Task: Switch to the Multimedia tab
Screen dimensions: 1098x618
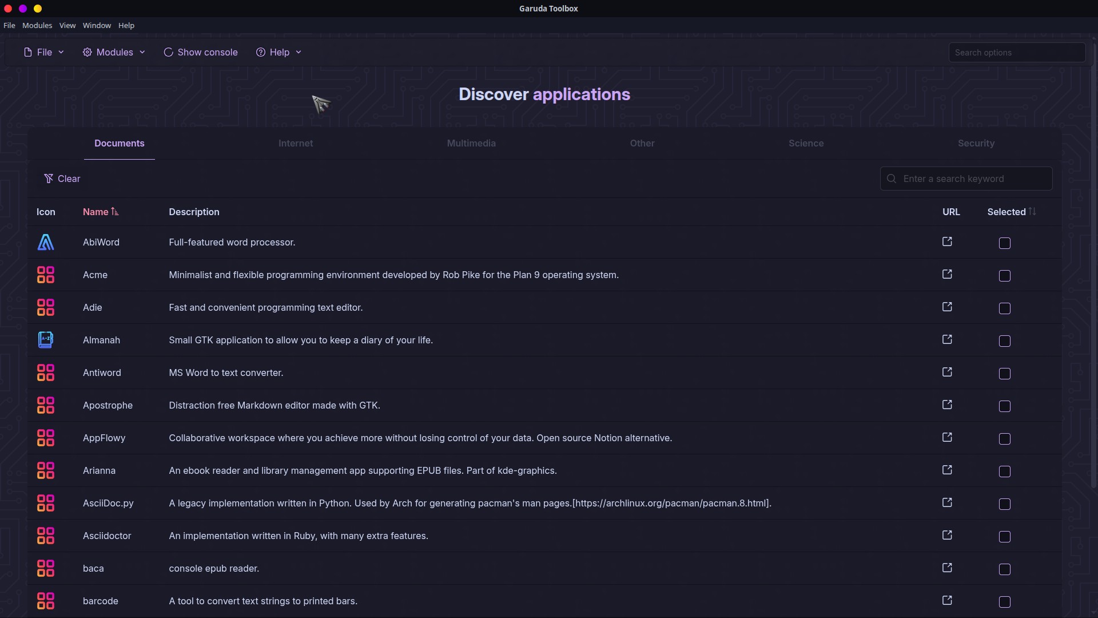Action: pyautogui.click(x=471, y=143)
